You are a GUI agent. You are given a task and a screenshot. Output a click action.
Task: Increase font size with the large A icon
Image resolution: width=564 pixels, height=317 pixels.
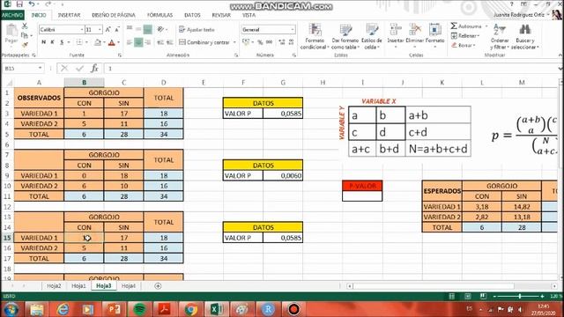point(108,29)
